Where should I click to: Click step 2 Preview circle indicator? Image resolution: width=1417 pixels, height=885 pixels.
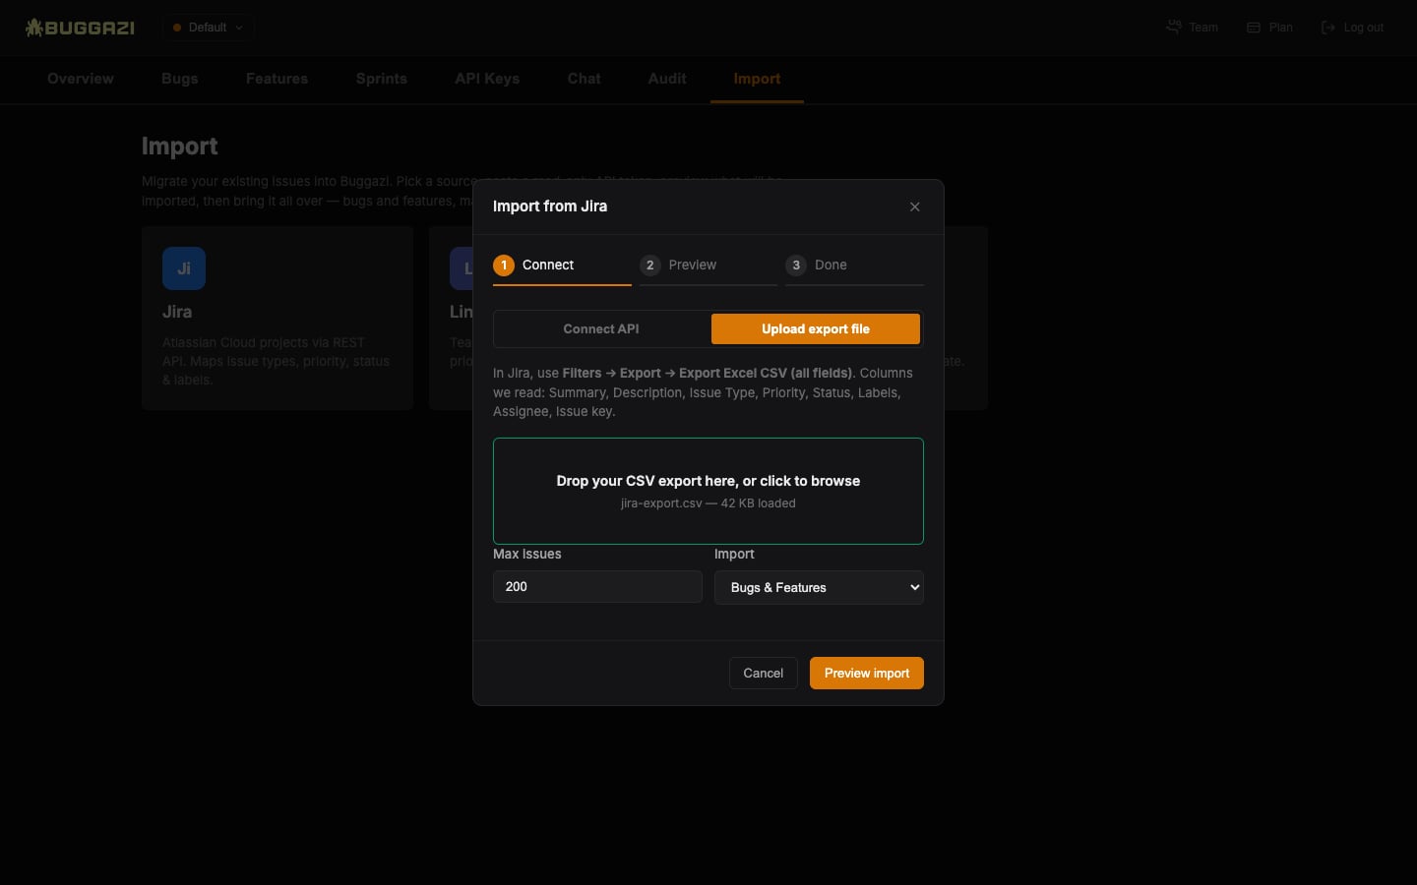click(x=650, y=265)
